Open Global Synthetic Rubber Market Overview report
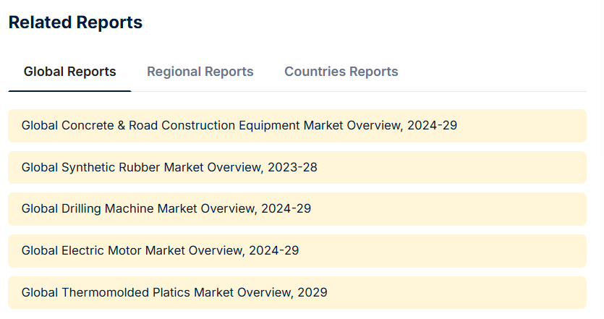The height and width of the screenshot is (319, 604). [x=169, y=167]
